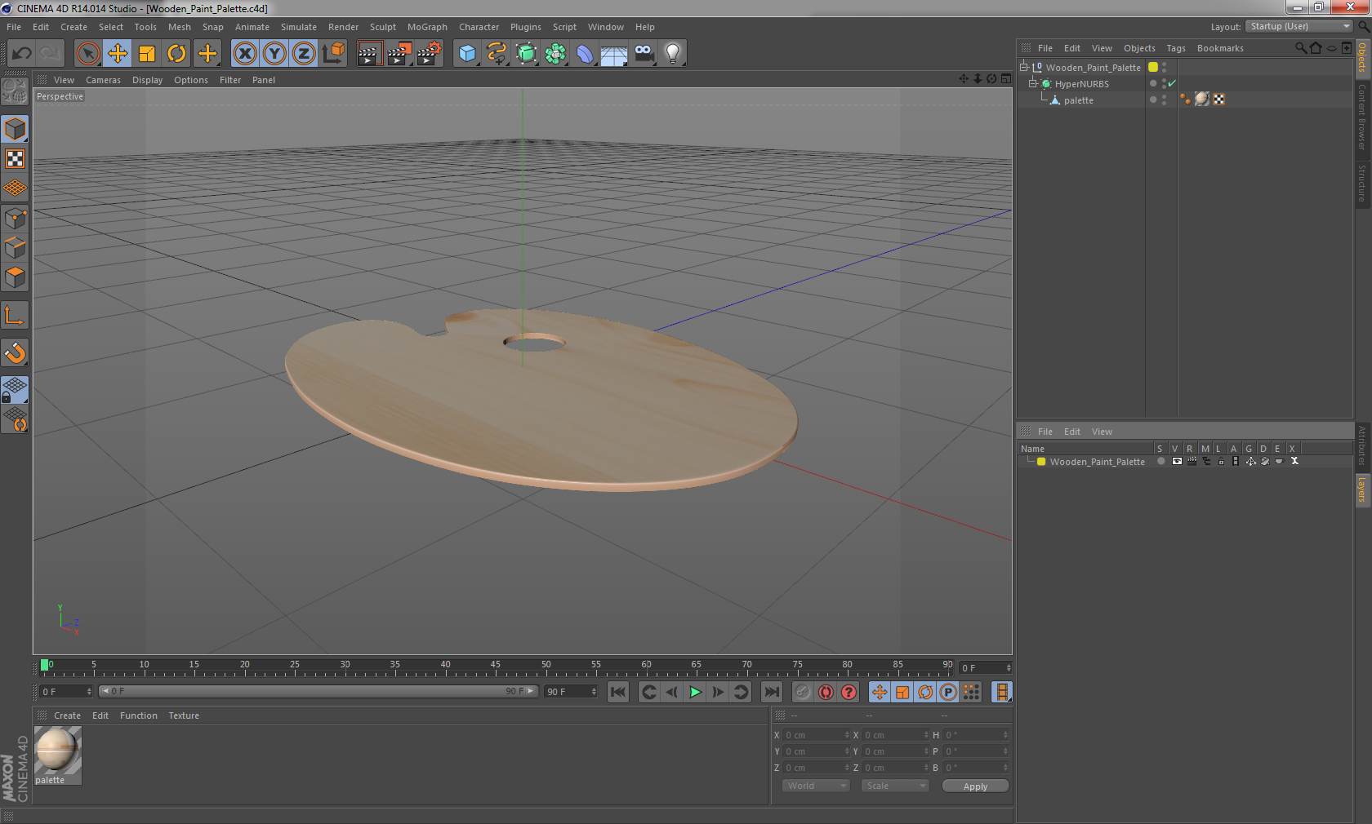Open deformer objects icon
The width and height of the screenshot is (1372, 824).
(585, 54)
